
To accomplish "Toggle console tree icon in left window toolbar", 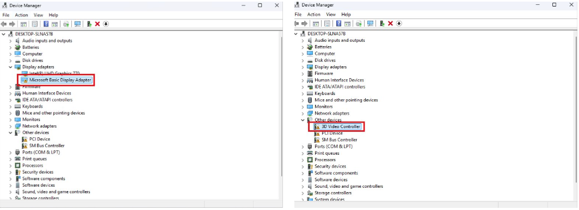I will coord(23,24).
